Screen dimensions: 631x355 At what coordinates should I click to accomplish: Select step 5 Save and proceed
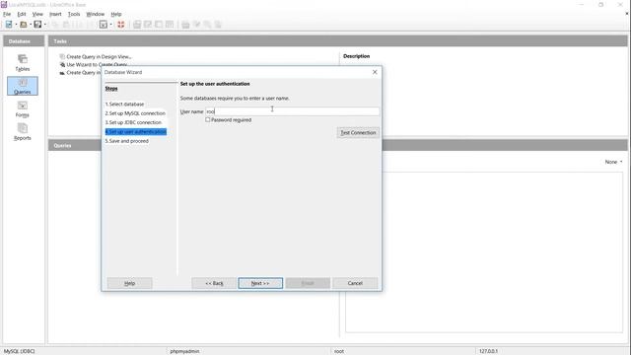point(127,141)
